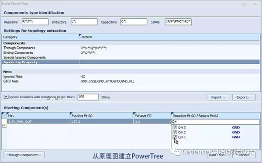Click the L37.2 positive pin cell
Viewport: 262px width, 163px height.
coord(101,121)
